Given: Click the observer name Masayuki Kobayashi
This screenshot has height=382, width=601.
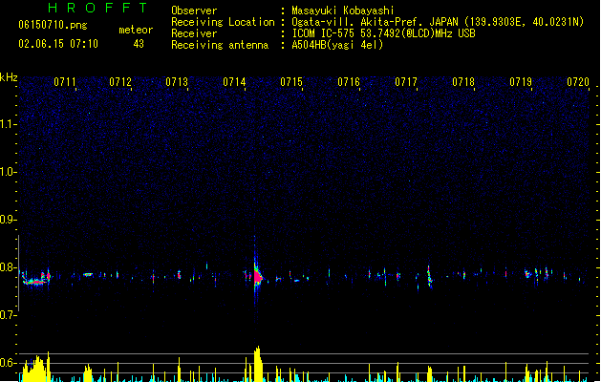Looking at the screenshot, I should [343, 11].
